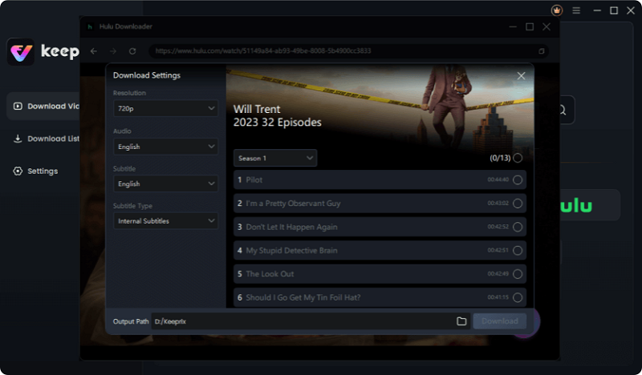Click the Download Video sidebar icon

click(x=18, y=107)
